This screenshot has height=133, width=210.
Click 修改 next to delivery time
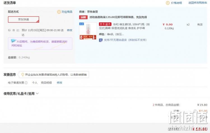(x=69, y=30)
